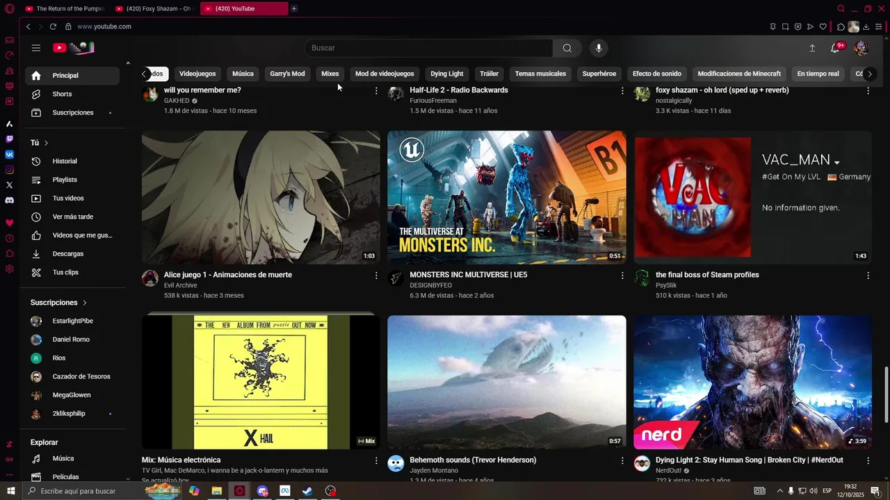890x500 pixels.
Task: Open browser downloads icon in the toolbar
Action: tap(866, 26)
